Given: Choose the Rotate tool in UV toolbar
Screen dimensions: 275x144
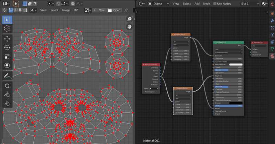Looking at the screenshot, I should (7, 48).
